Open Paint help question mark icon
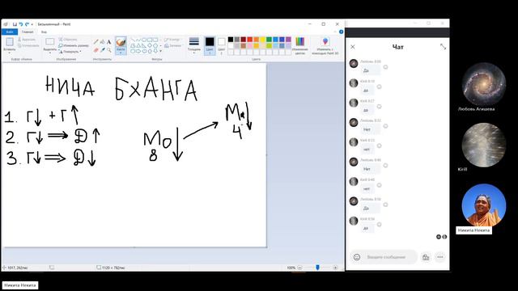This screenshot has width=518, height=291. (x=341, y=32)
